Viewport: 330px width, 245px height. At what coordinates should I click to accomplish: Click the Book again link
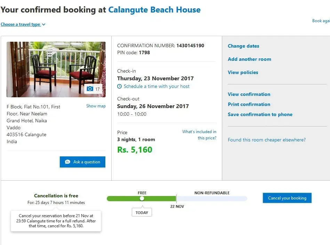tap(321, 21)
